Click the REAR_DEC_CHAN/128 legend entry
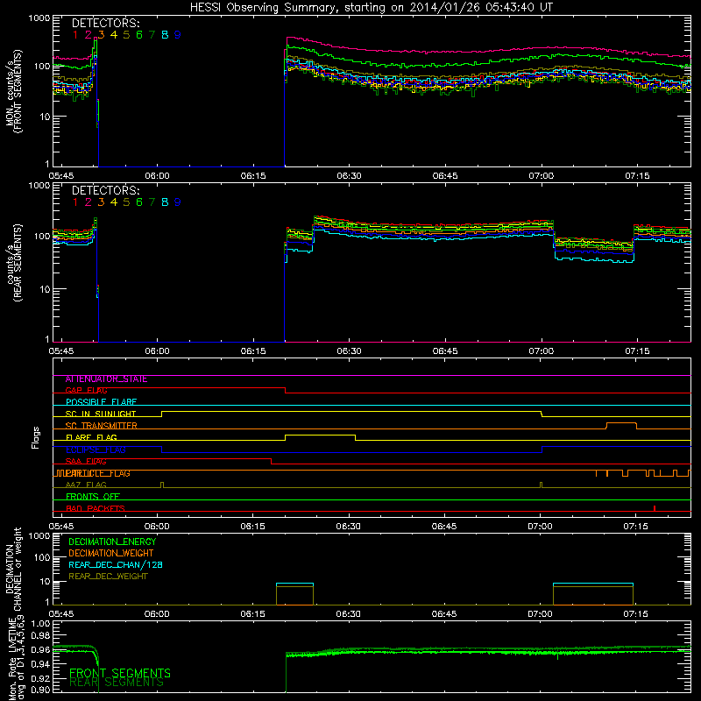This screenshot has height=701, width=701. click(x=116, y=565)
